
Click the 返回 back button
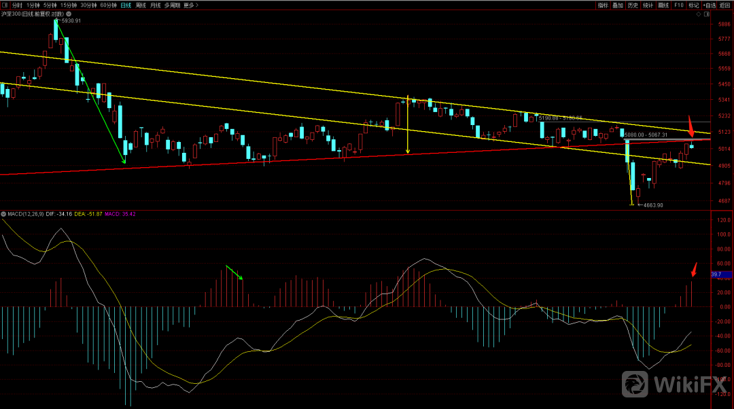point(726,5)
